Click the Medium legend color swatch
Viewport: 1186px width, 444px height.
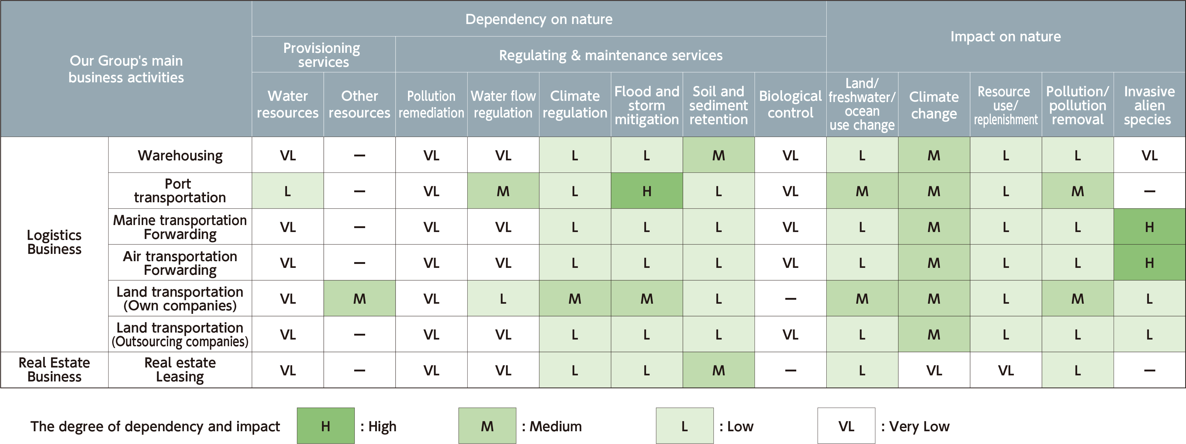click(x=487, y=425)
